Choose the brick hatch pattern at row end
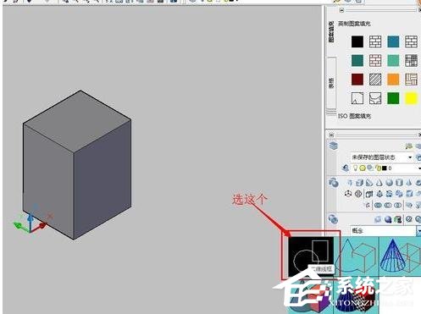 pos(411,41)
